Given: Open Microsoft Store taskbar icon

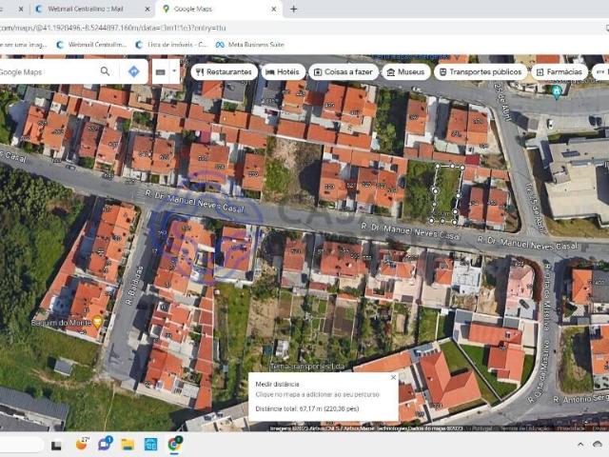Looking at the screenshot, I should 150,445.
